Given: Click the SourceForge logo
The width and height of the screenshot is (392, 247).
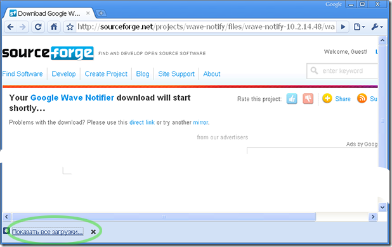Looking at the screenshot, I should (x=48, y=53).
